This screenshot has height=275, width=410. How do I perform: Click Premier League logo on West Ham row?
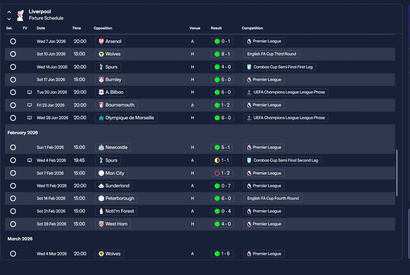[x=249, y=224]
